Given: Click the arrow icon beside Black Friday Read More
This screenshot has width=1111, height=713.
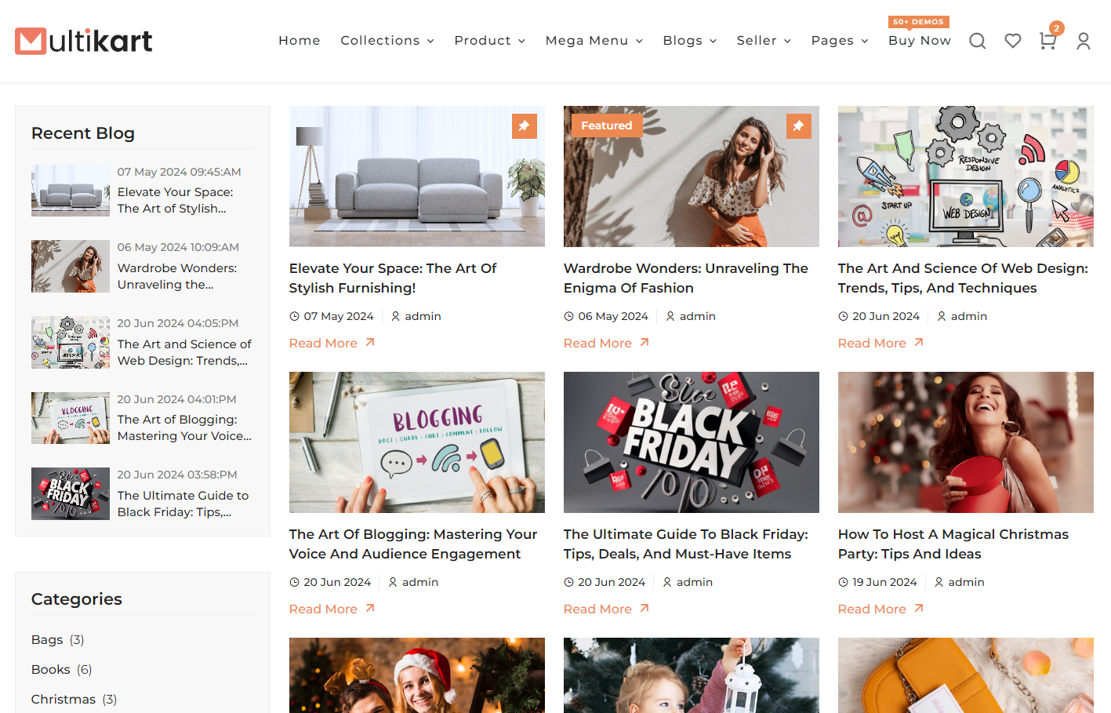Looking at the screenshot, I should 644,608.
